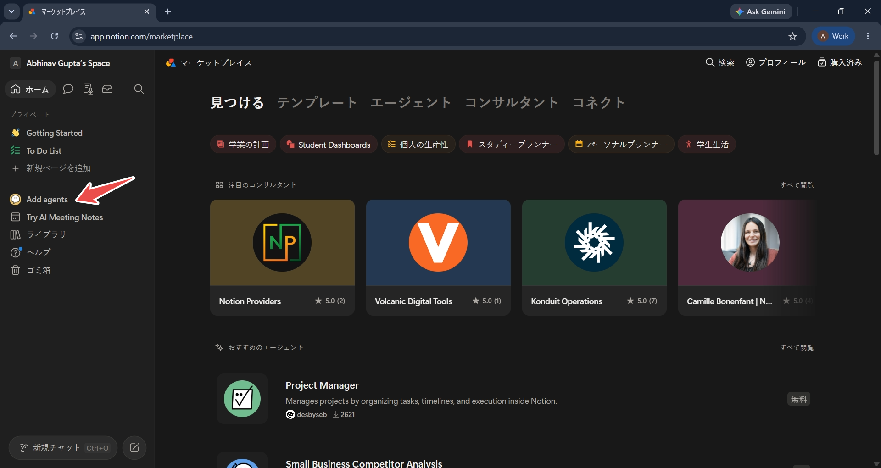Click すべて閲覧 for recommended agents
Viewport: 881px width, 468px height.
[797, 347]
